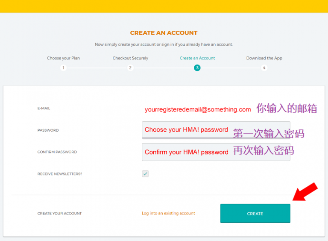Click the step 2 circle indicator
This screenshot has height=241, width=328.
pos(131,68)
